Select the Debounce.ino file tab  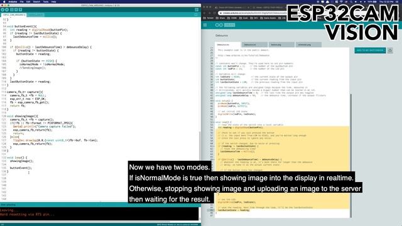pos(228,45)
